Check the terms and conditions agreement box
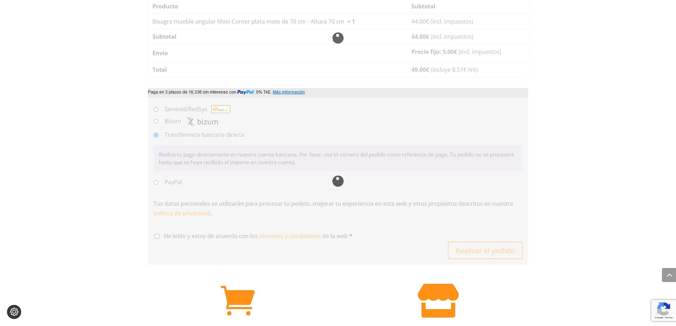Screen dimensions: 676x326 [157, 236]
